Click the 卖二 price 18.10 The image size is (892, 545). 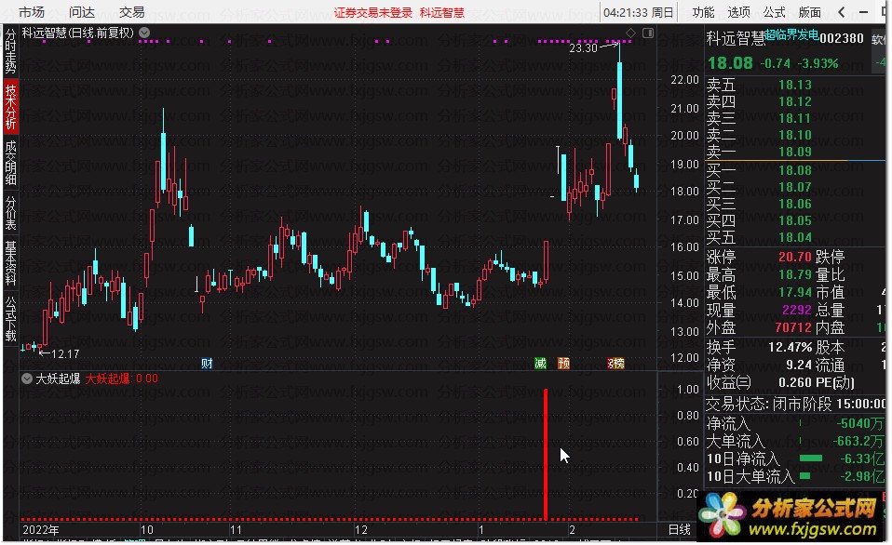(x=795, y=135)
